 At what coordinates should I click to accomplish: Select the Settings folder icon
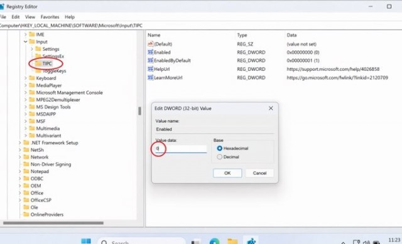(x=38, y=49)
